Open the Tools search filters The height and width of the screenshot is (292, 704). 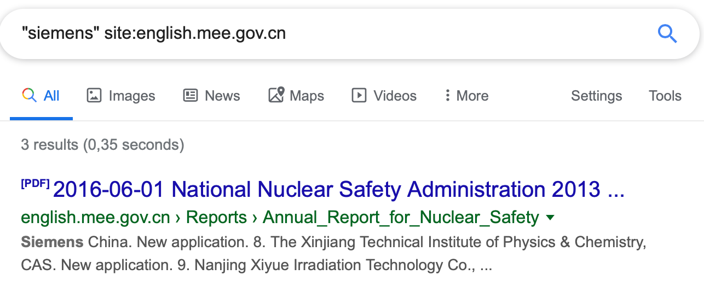(665, 96)
